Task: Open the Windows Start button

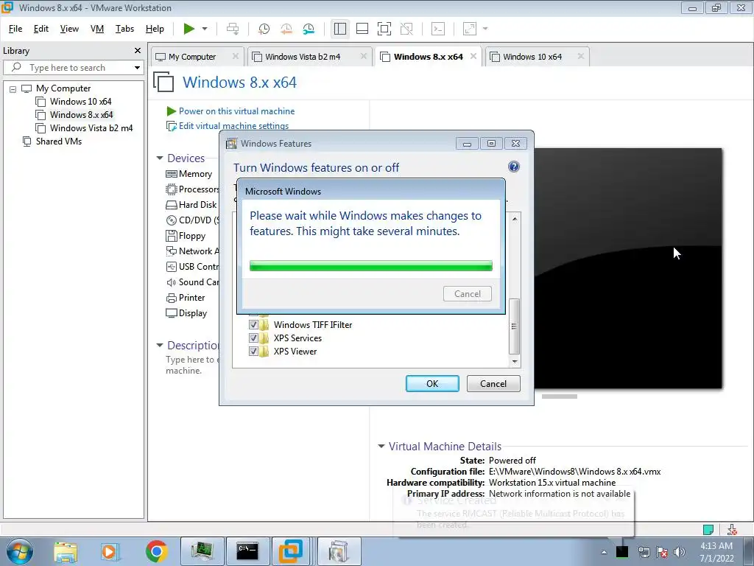Action: (20, 551)
